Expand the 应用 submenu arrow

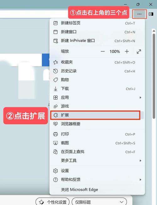tap(140, 97)
